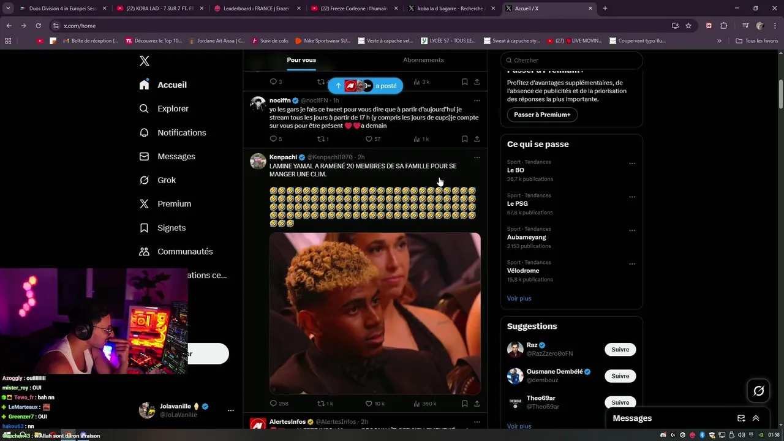Share nocifFN's tweet
784x441 pixels.
pos(477,139)
